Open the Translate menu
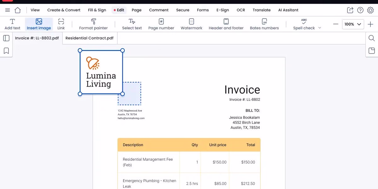This screenshot has height=189, width=378. [262, 10]
